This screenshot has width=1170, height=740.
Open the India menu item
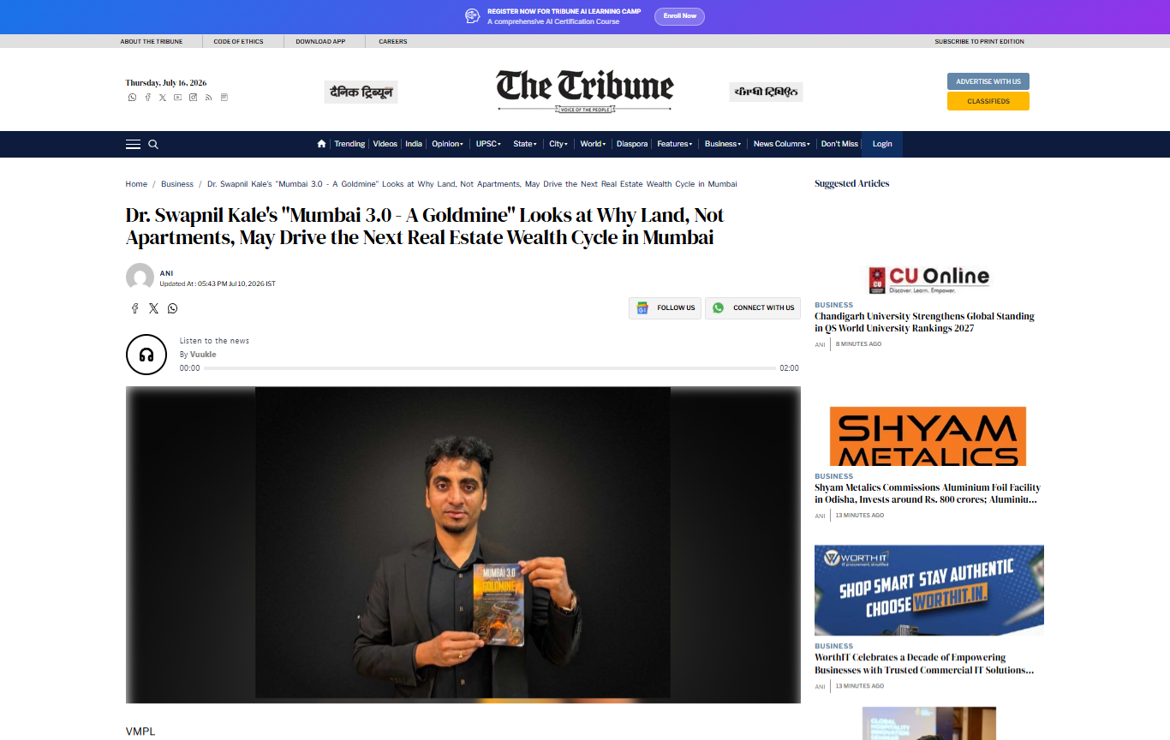[x=414, y=144]
